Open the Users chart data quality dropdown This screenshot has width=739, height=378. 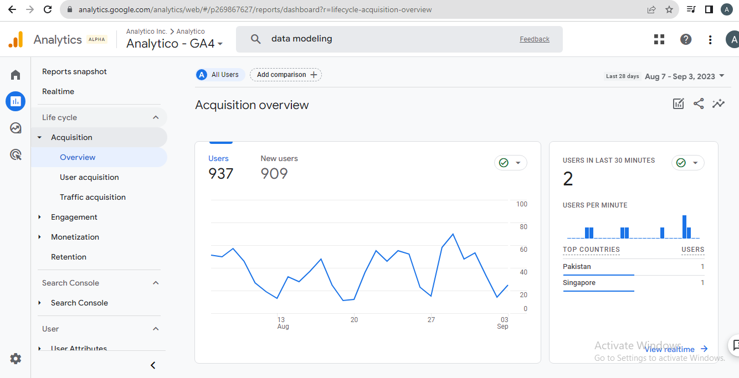510,163
